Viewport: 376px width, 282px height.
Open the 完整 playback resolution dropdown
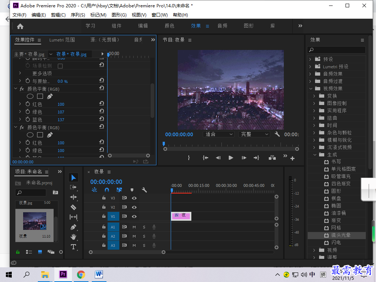[254, 134]
